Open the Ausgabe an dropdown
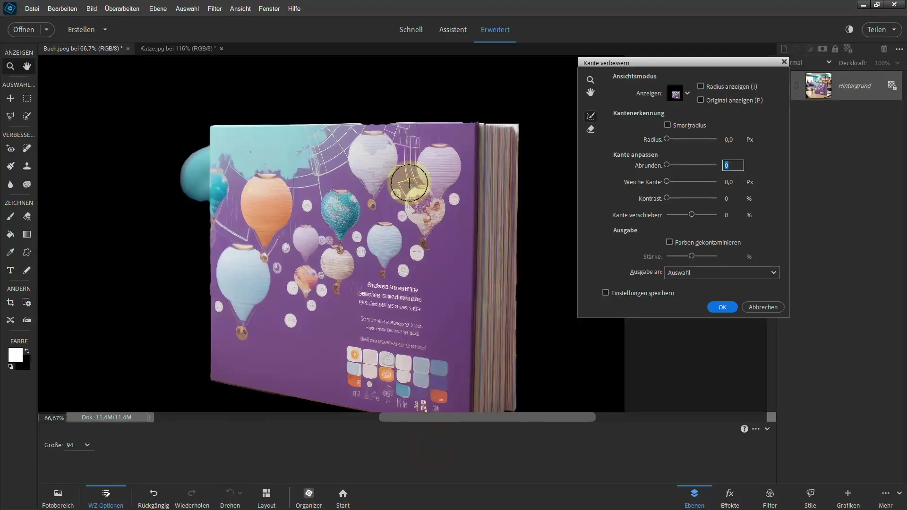907x510 pixels. 722,272
